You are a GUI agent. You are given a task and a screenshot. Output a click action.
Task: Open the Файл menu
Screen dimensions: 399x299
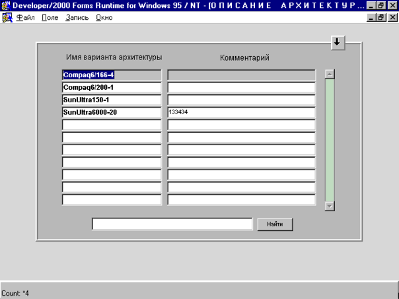pyautogui.click(x=25, y=18)
